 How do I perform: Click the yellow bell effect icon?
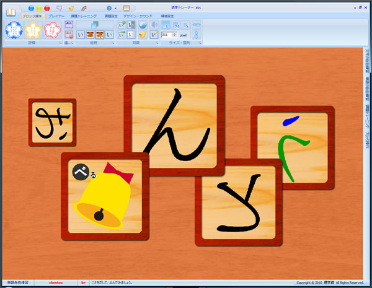pyautogui.click(x=142, y=35)
